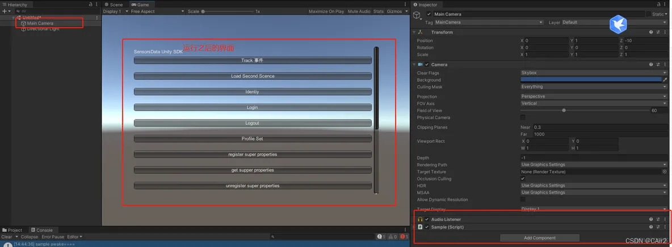672x247 pixels.
Task: Enable the Physical Camera checkbox
Action: pos(522,117)
